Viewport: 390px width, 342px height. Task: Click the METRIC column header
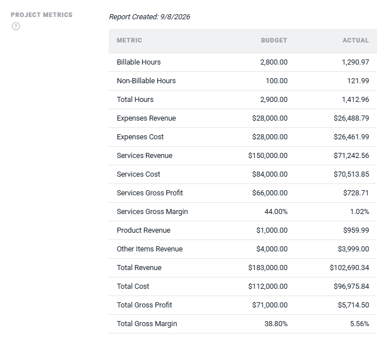(129, 40)
